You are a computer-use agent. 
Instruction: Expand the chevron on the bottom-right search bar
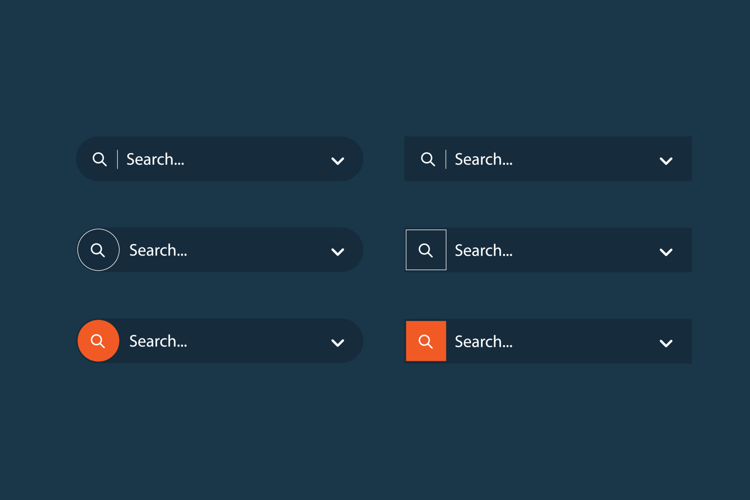[x=666, y=342]
